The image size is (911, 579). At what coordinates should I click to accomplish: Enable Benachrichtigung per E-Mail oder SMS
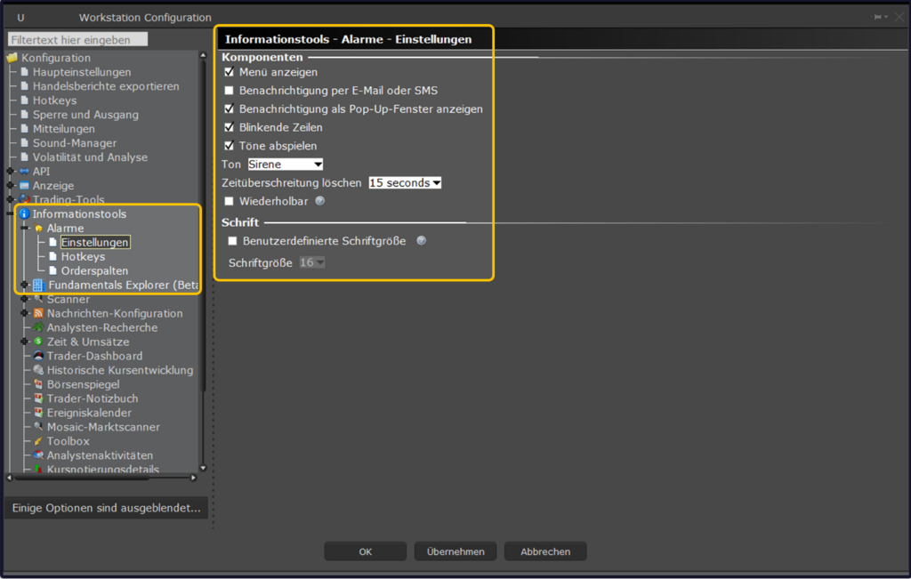tap(229, 91)
